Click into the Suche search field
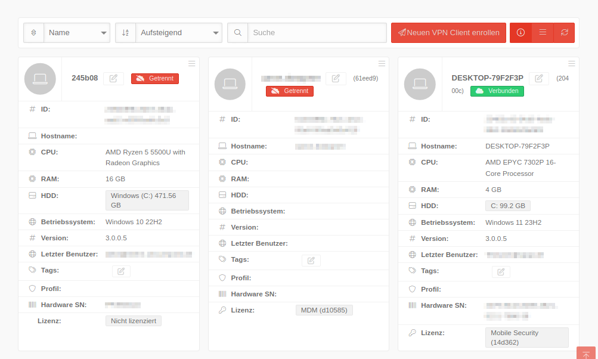 coord(317,33)
